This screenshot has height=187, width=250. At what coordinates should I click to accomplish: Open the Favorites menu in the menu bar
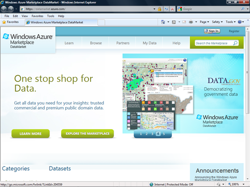(37, 16)
